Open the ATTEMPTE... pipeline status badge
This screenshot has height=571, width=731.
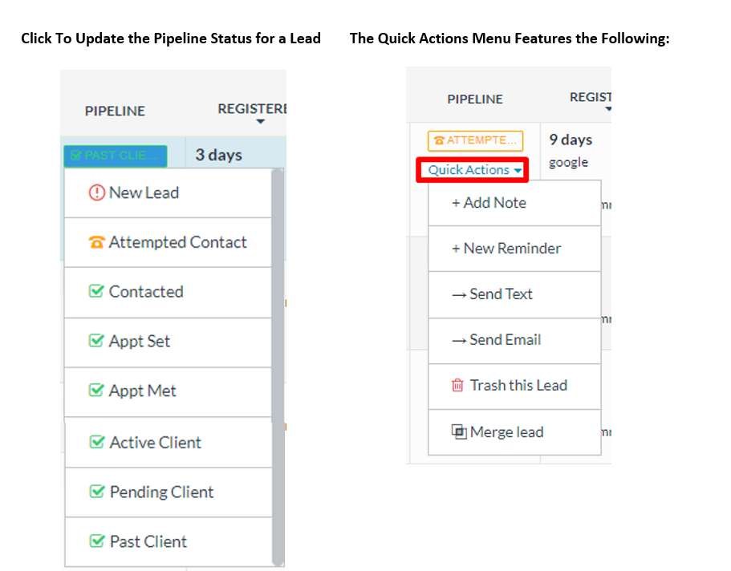click(475, 140)
